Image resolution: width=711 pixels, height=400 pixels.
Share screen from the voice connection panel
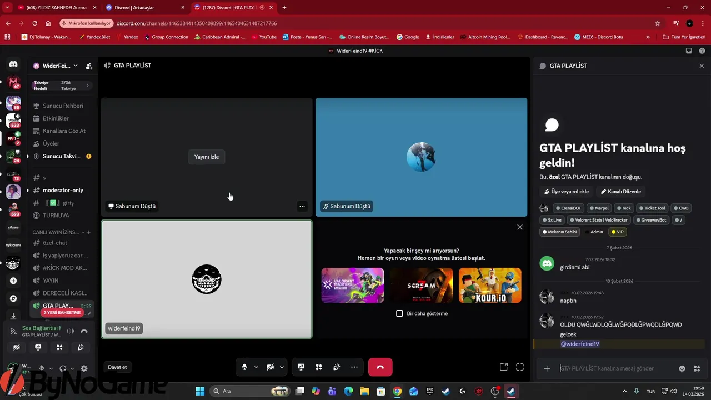pyautogui.click(x=38, y=347)
